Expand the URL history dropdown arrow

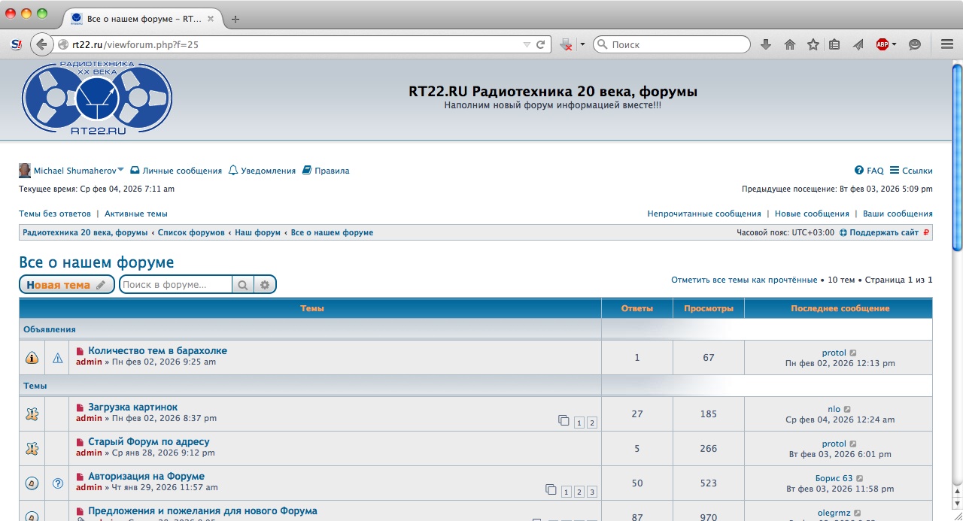tap(527, 44)
